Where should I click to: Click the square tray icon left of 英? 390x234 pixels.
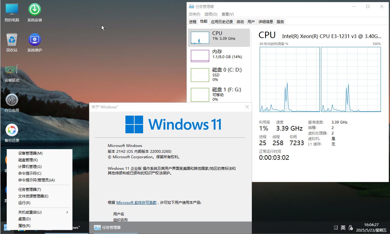(336, 227)
